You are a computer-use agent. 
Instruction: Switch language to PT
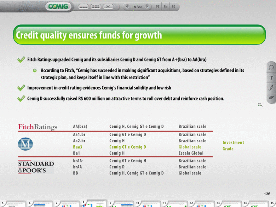coord(157,7)
